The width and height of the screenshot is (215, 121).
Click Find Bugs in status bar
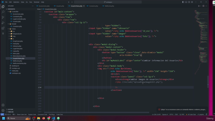(x=52, y=114)
